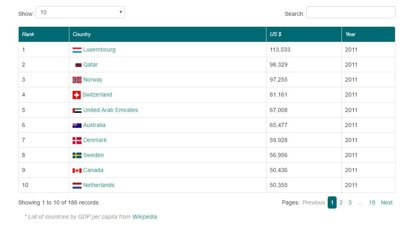The width and height of the screenshot is (408, 226).
Task: Click the United Arab Emirates flag
Action: tap(77, 110)
